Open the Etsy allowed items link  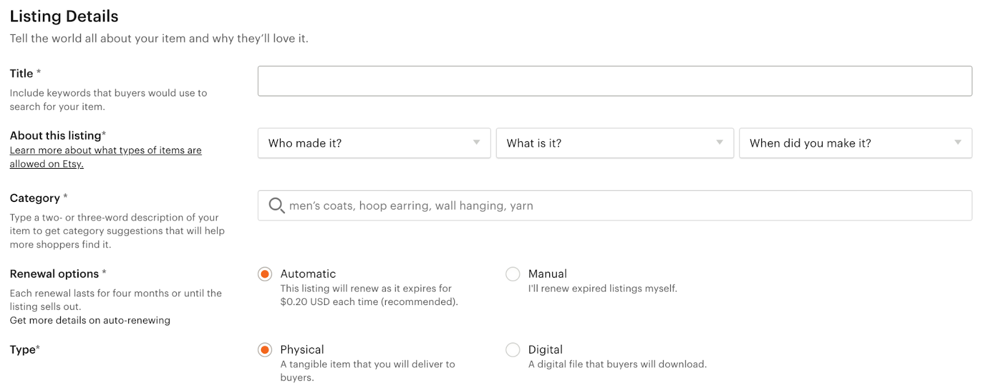pos(106,157)
